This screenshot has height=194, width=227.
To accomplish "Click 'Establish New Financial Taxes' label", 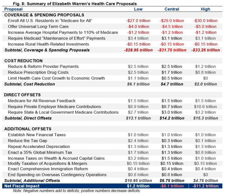I will point(37,135).
